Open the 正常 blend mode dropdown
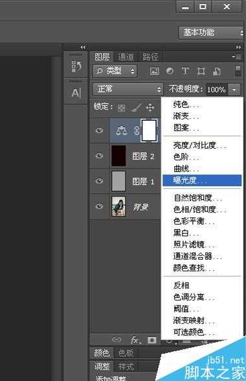This screenshot has height=381, width=246. coord(128,89)
